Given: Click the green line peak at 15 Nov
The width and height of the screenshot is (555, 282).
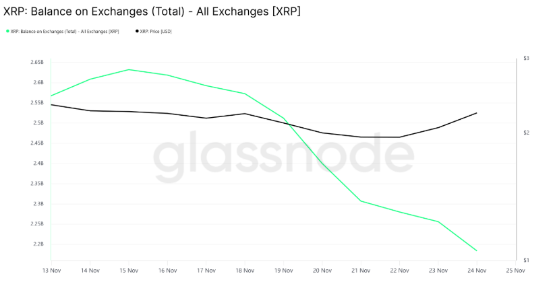Looking at the screenshot, I should point(129,69).
